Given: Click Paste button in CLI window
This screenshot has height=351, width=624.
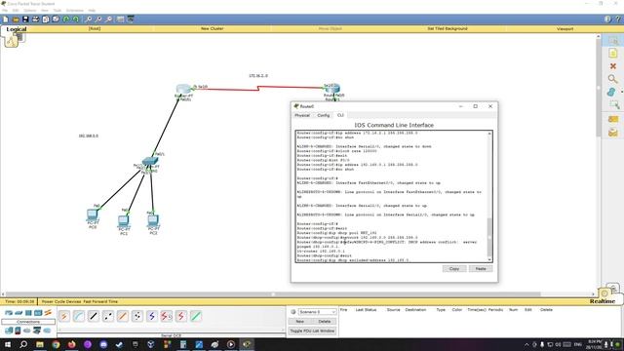Looking at the screenshot, I should click(481, 269).
